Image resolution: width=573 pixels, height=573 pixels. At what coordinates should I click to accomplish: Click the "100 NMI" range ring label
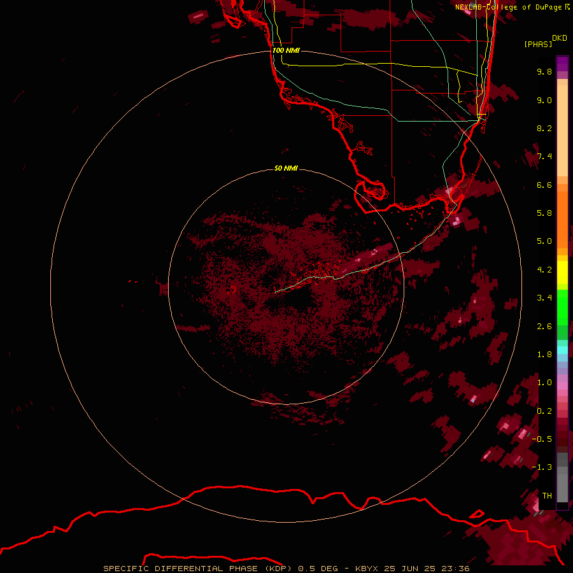tap(286, 50)
